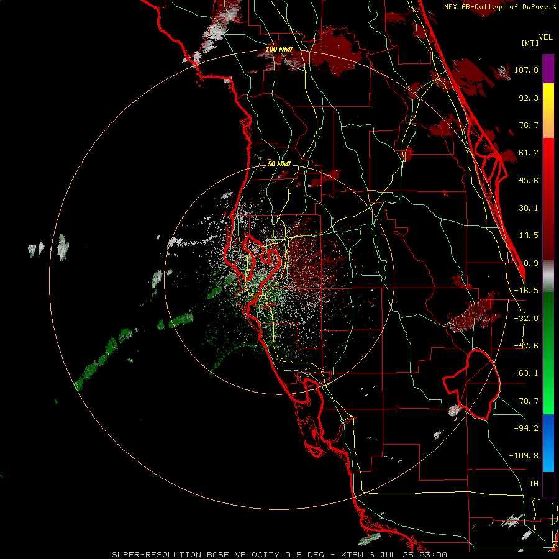Select the 76.7 velocity scale value
Image resolution: width=559 pixels, height=559 pixels.
[x=529, y=125]
